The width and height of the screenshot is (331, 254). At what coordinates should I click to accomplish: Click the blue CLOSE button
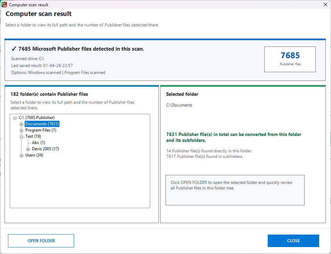pyautogui.click(x=293, y=241)
